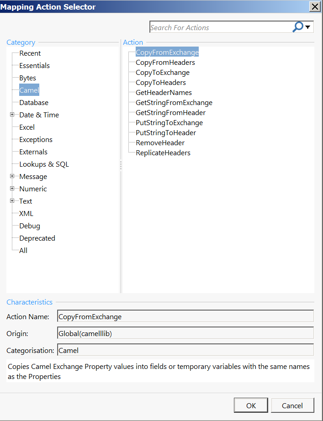The width and height of the screenshot is (323, 421).
Task: Click the panel splitter handle
Action: (121, 165)
